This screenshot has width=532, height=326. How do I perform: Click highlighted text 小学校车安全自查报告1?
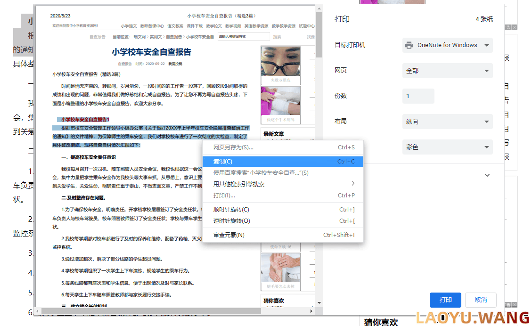[x=85, y=119]
